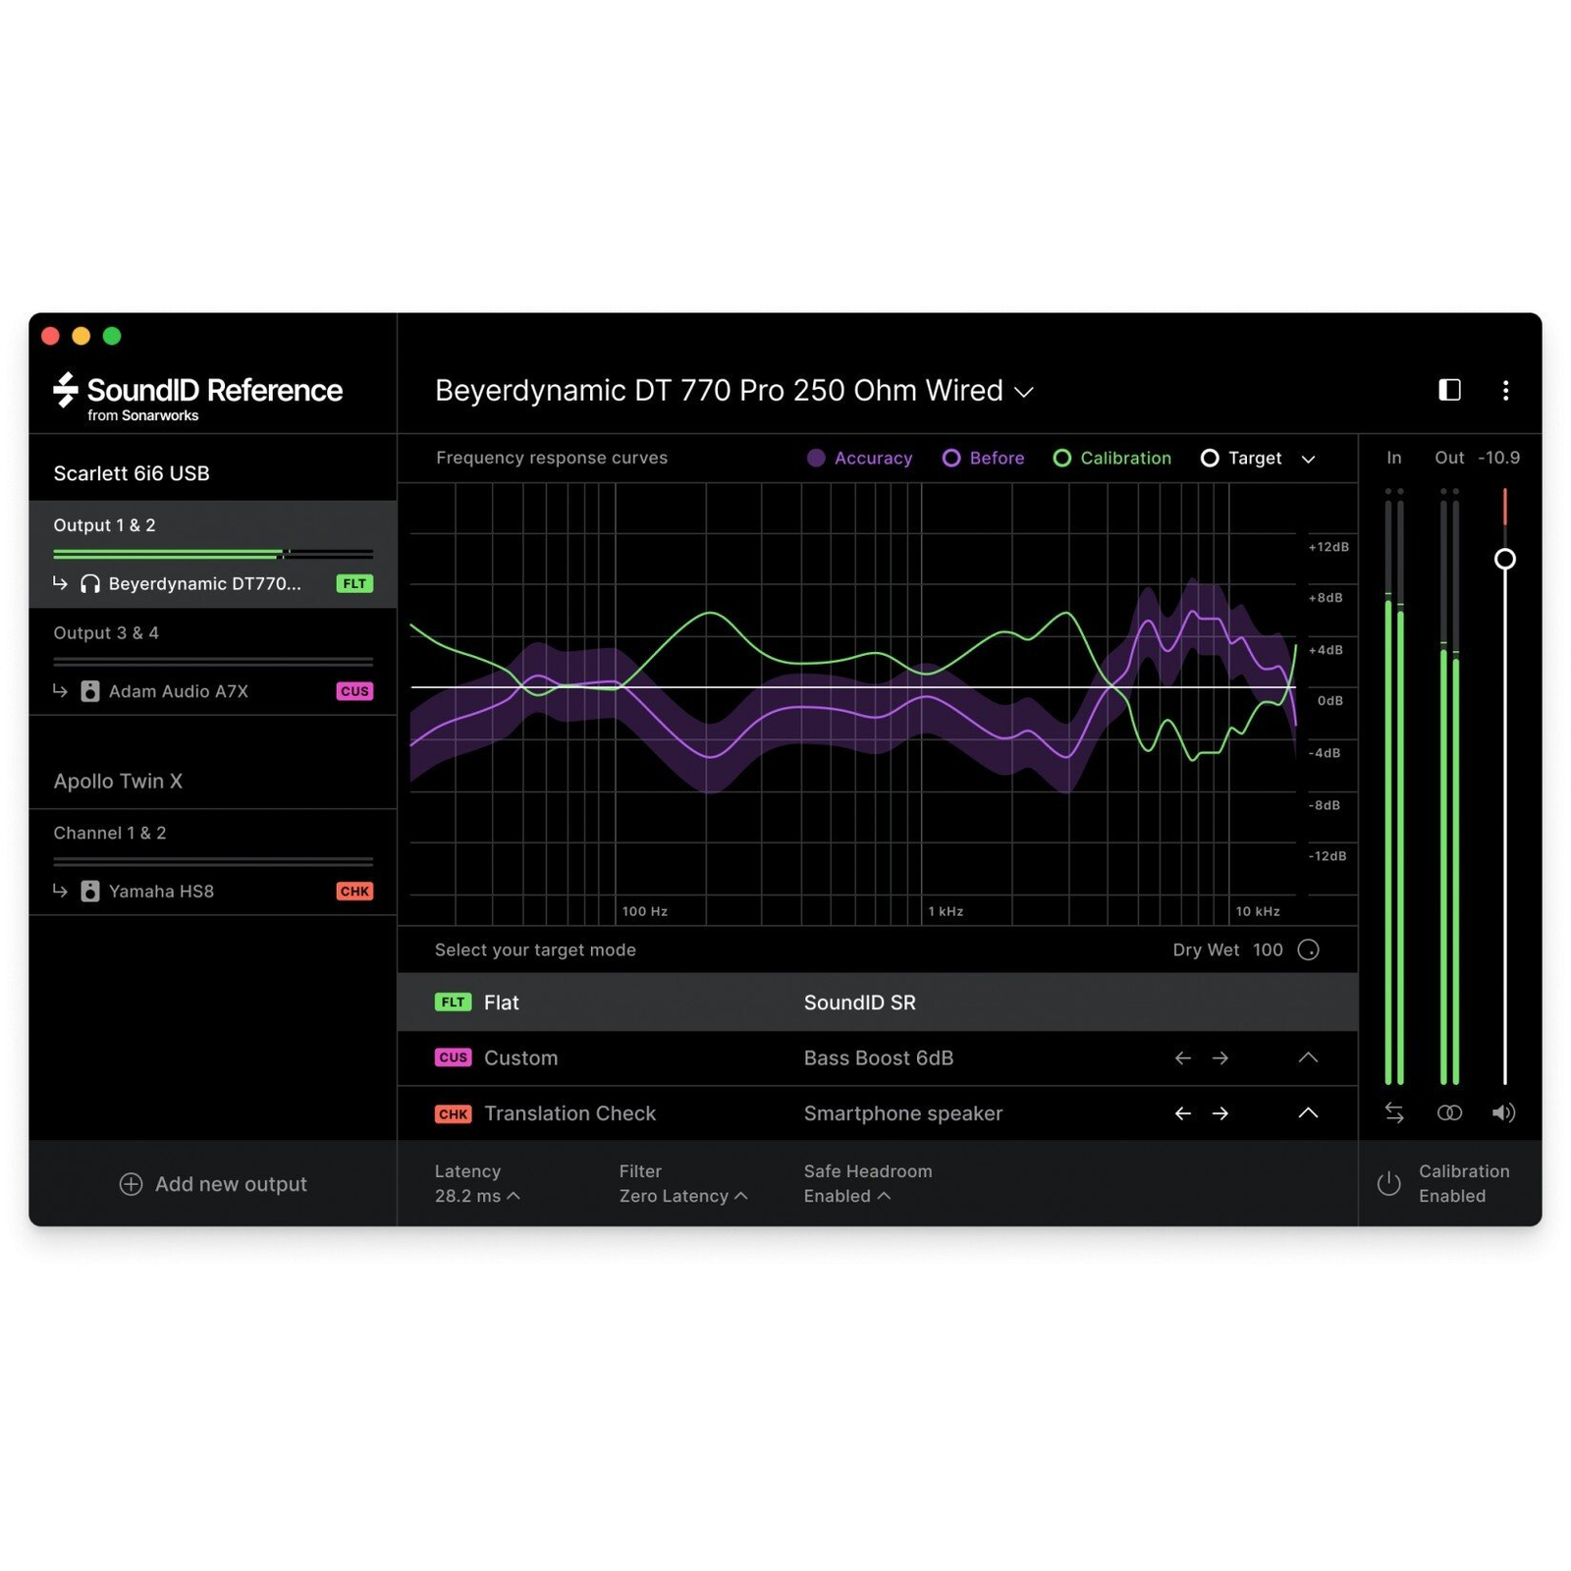1571x1571 pixels.
Task: Click the Output 1 & 2 level bar
Action: [x=213, y=554]
